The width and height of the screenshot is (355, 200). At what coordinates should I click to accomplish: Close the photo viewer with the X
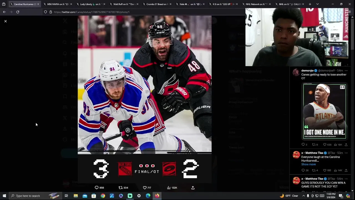click(x=5, y=21)
